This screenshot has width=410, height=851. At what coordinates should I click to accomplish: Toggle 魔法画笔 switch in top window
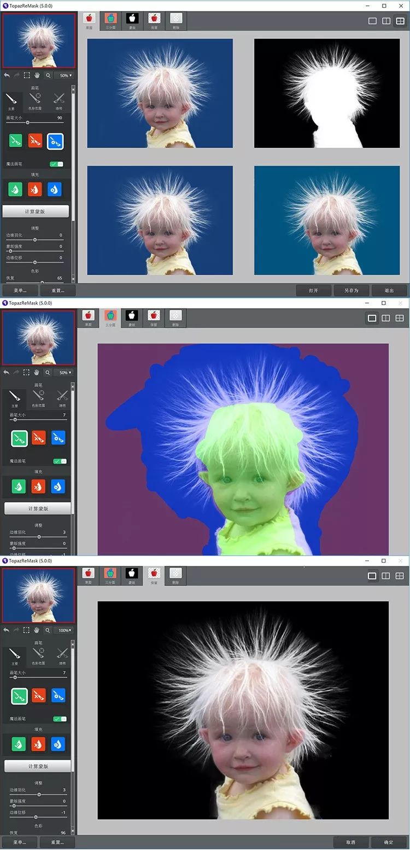56,164
